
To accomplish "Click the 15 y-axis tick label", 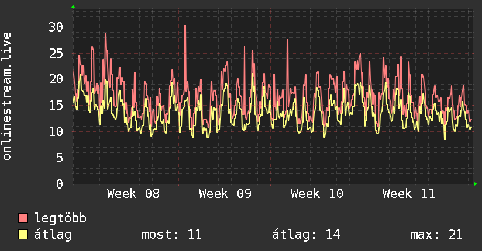I will coord(56,106).
